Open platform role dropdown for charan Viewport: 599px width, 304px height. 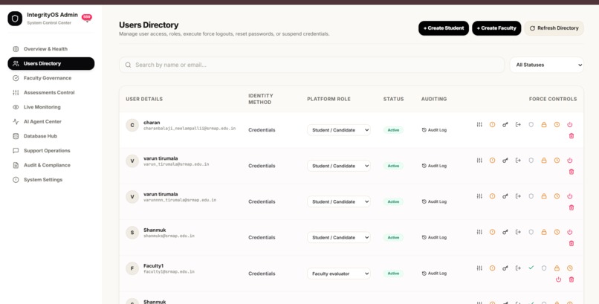click(339, 130)
